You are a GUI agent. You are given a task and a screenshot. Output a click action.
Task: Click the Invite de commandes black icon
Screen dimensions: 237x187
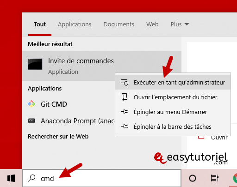[x=35, y=64]
